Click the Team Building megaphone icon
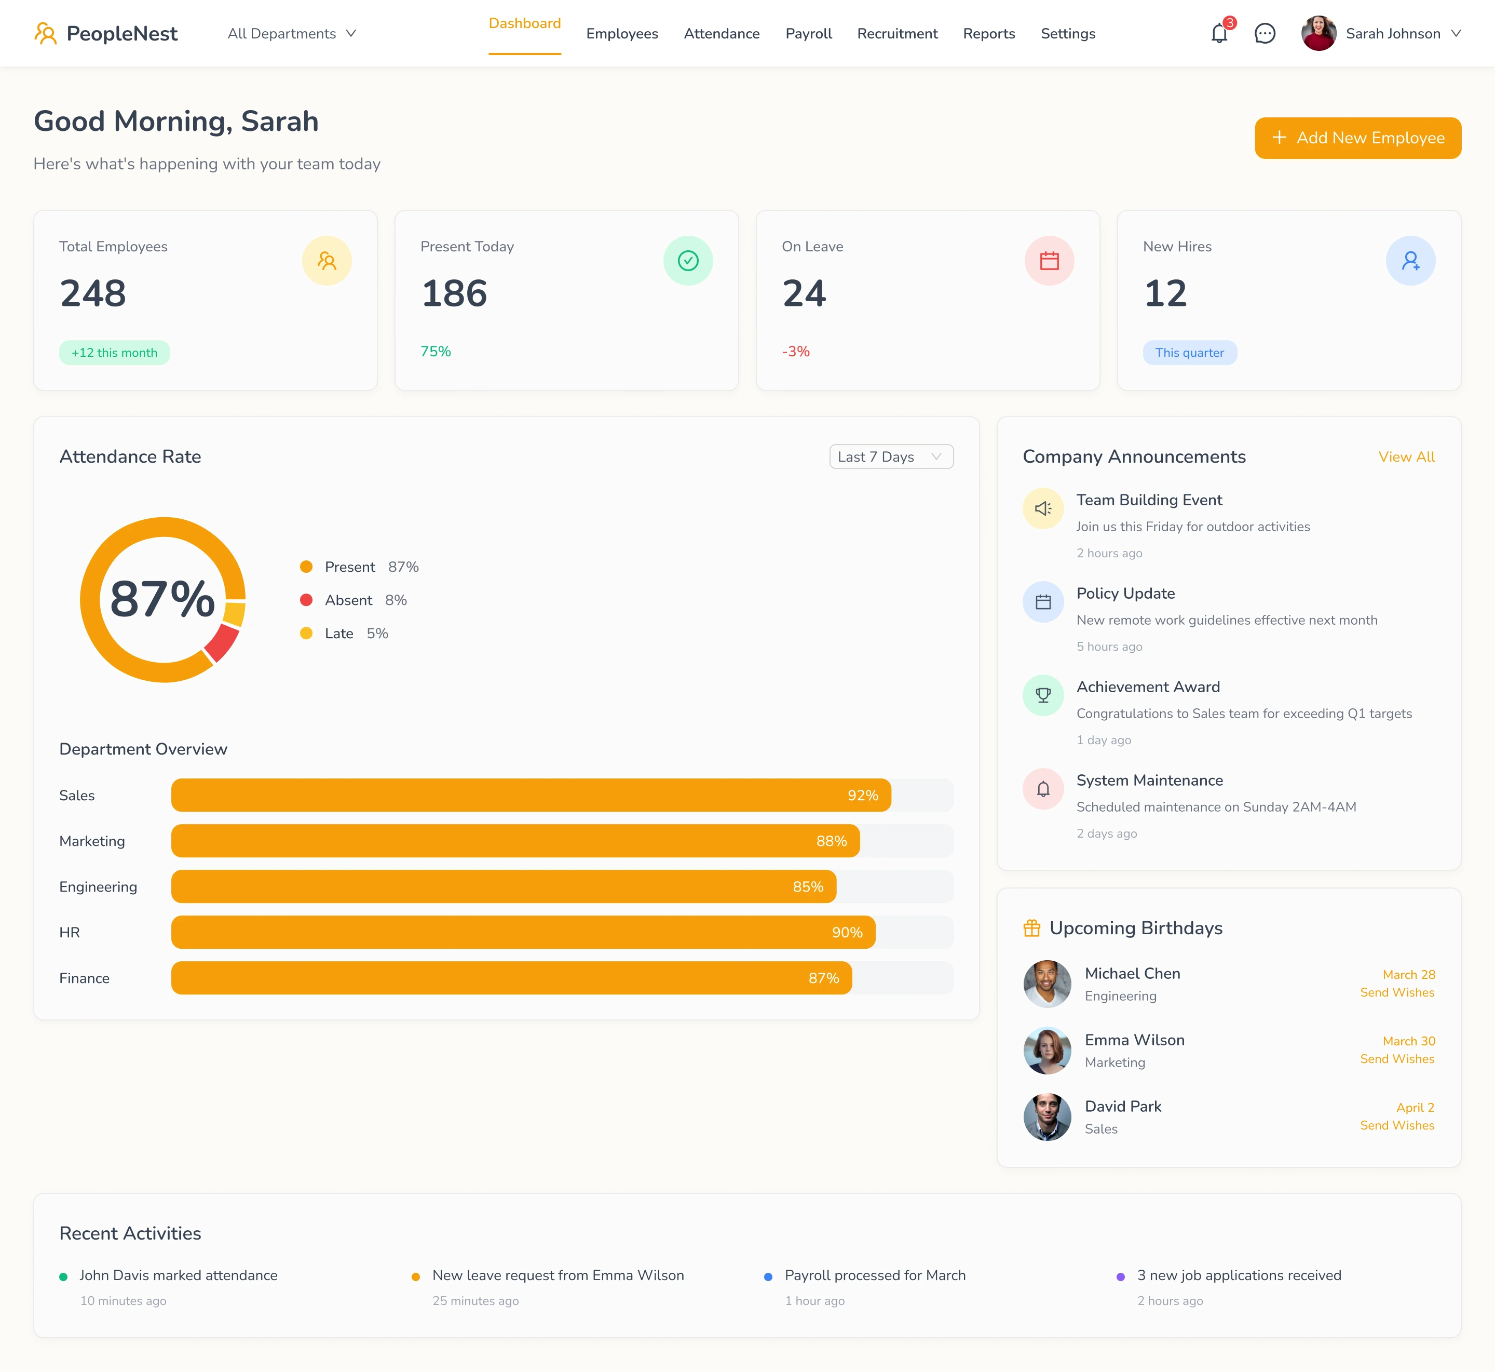This screenshot has width=1495, height=1372. tap(1043, 508)
